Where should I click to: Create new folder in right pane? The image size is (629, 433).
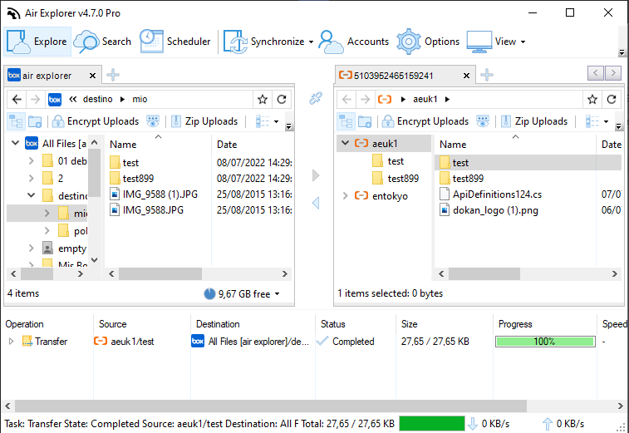point(365,121)
